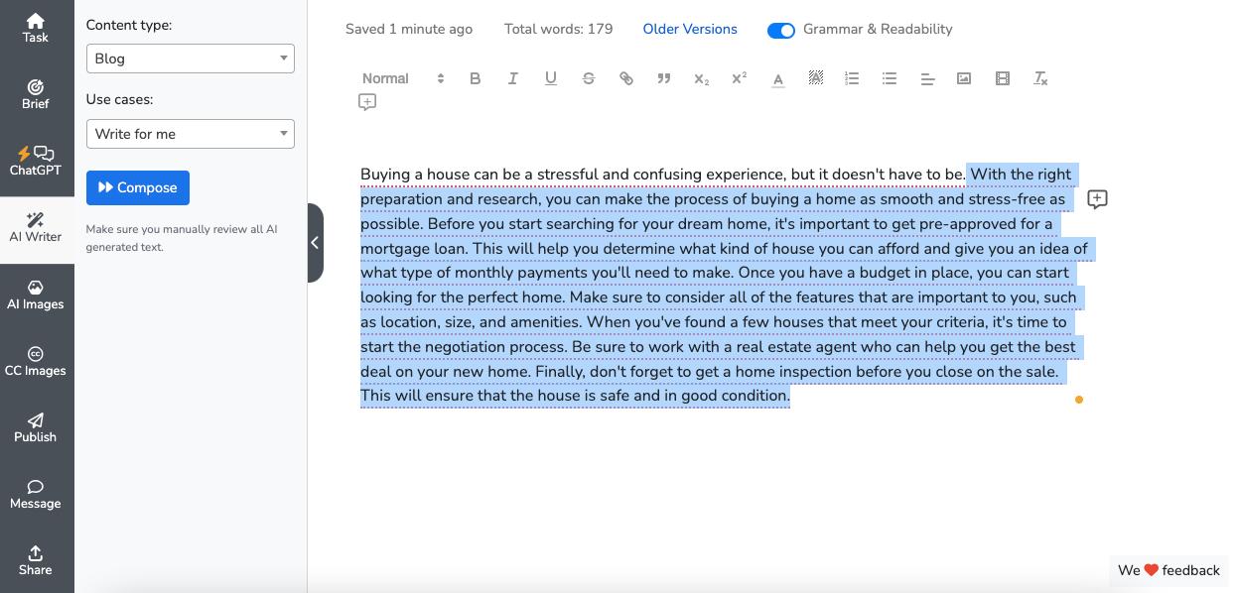Viewport: 1237px width, 593px height.
Task: Toggle bold formatting
Action: coord(476,78)
